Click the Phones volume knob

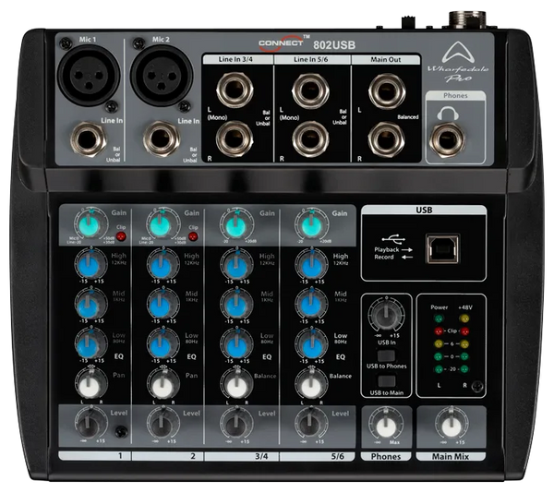pyautogui.click(x=387, y=425)
